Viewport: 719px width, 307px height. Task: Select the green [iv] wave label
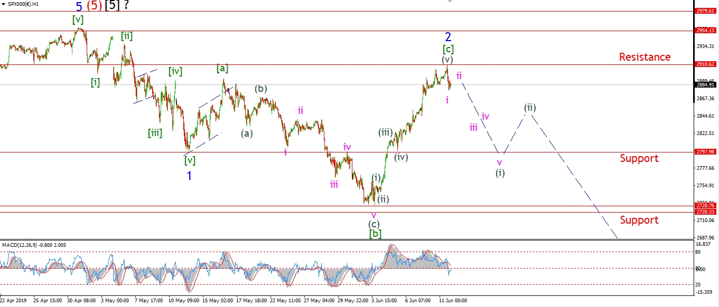[175, 71]
